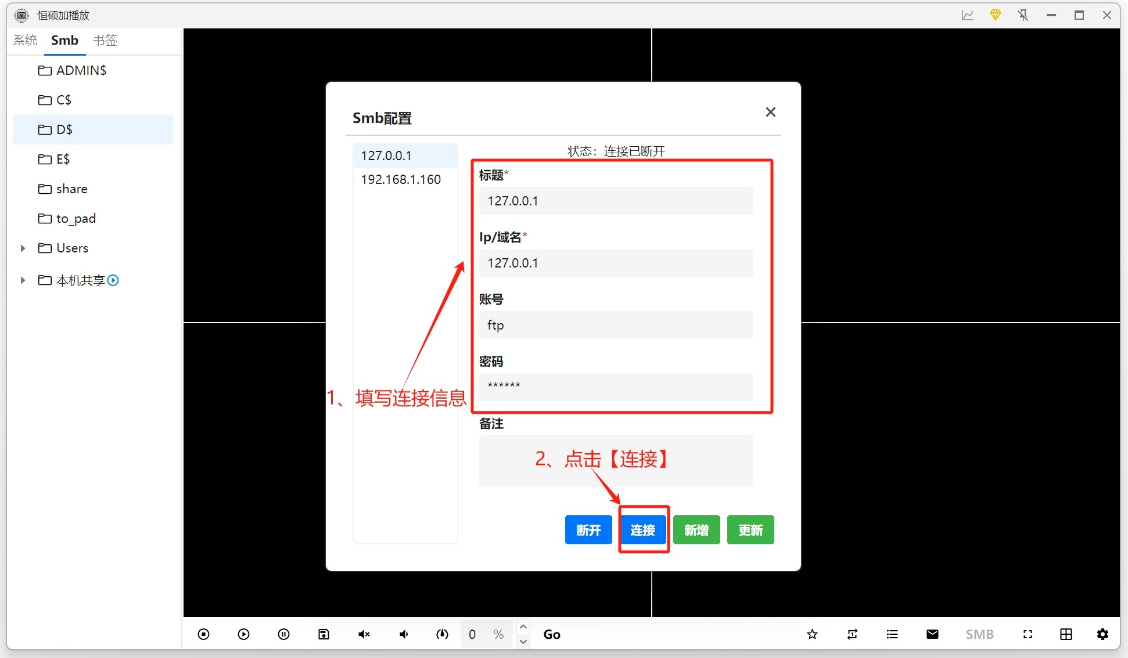
Task: Mute the audio output
Action: pyautogui.click(x=364, y=634)
